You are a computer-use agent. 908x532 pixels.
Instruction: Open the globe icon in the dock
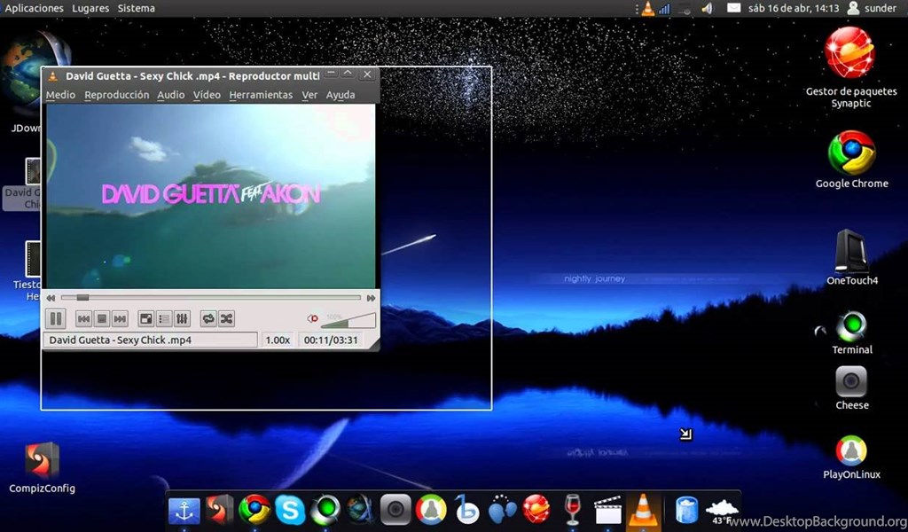pos(360,510)
